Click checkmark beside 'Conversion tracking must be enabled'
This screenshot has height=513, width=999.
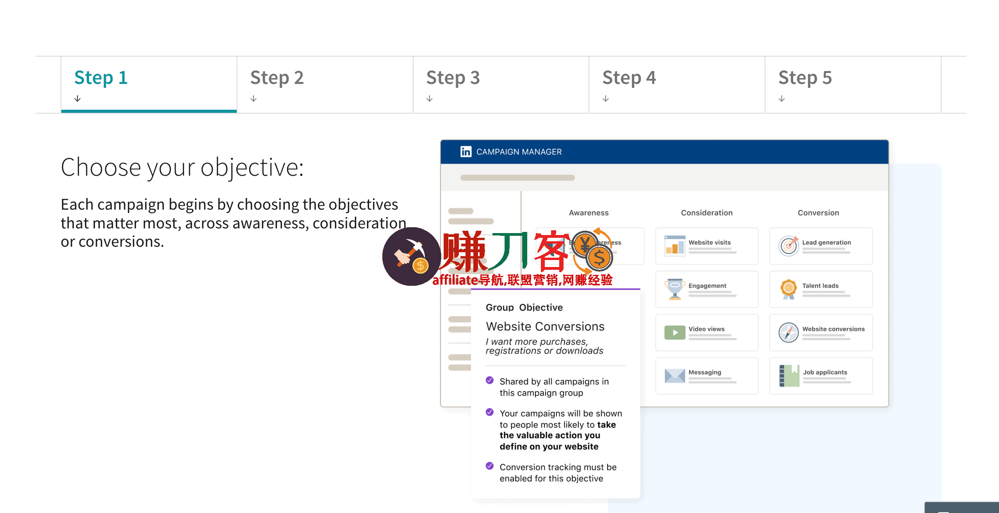pyautogui.click(x=489, y=466)
